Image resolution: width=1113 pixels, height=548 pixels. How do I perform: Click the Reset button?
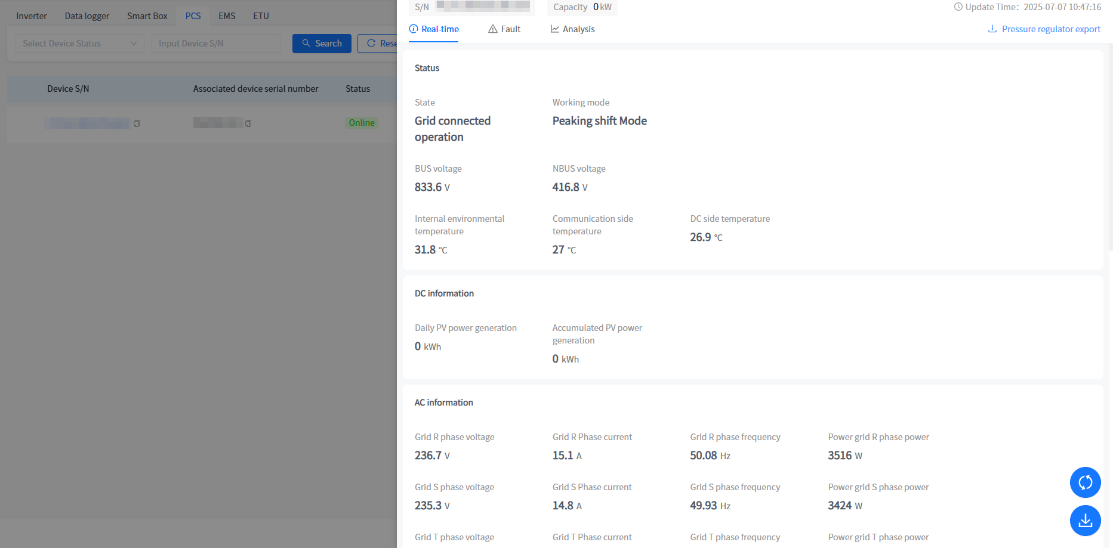[378, 44]
